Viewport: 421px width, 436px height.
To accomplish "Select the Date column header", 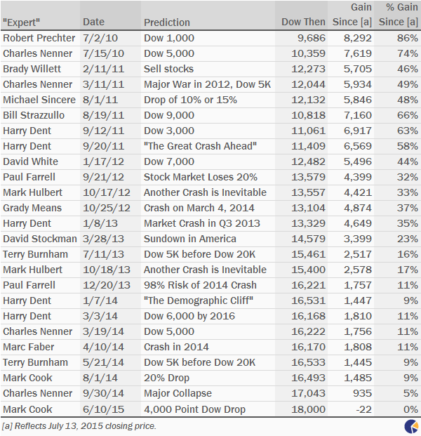I will 93,22.
